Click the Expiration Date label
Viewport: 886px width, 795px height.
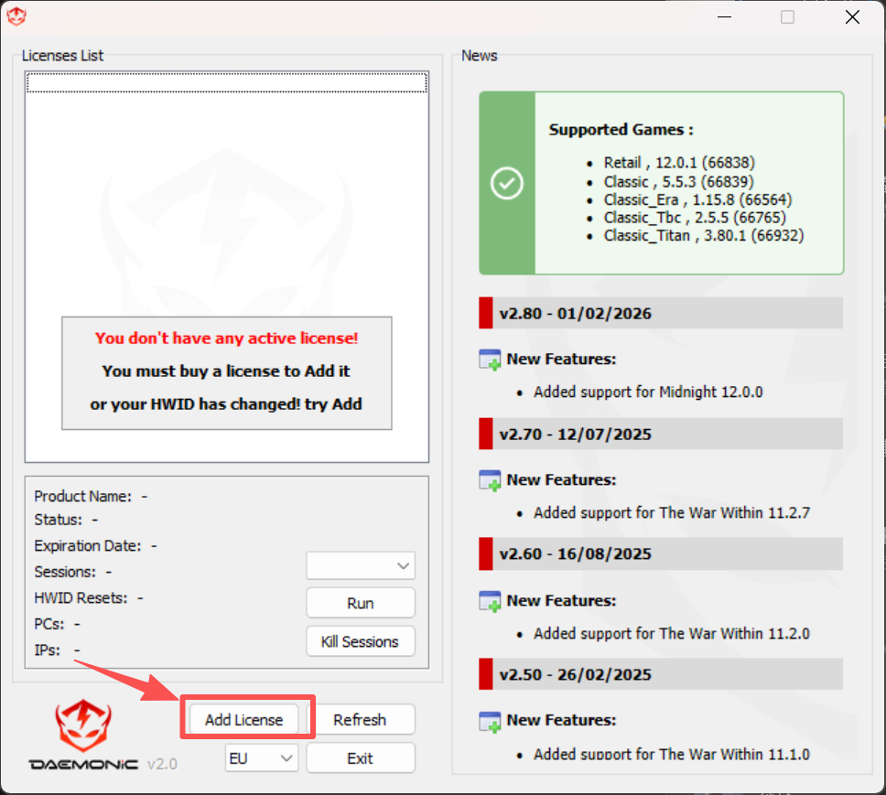(x=88, y=546)
